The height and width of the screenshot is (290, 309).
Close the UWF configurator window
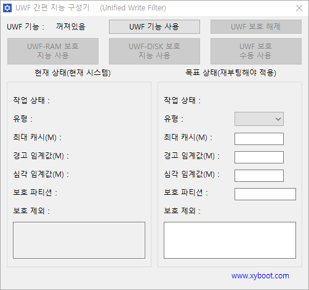(x=299, y=8)
